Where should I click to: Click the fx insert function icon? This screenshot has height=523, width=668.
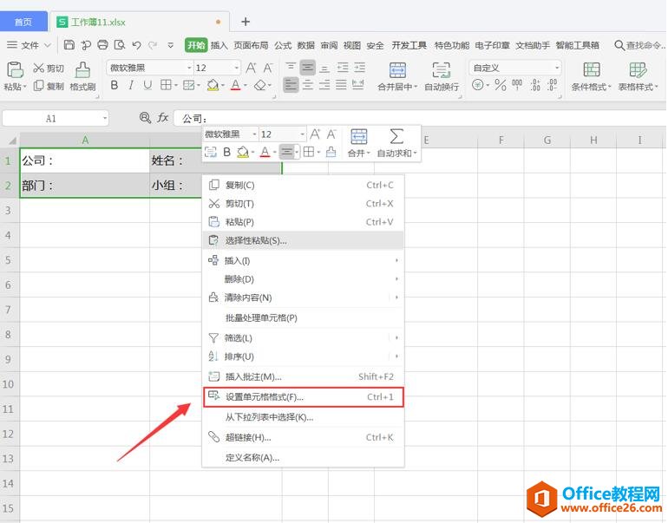click(x=163, y=118)
